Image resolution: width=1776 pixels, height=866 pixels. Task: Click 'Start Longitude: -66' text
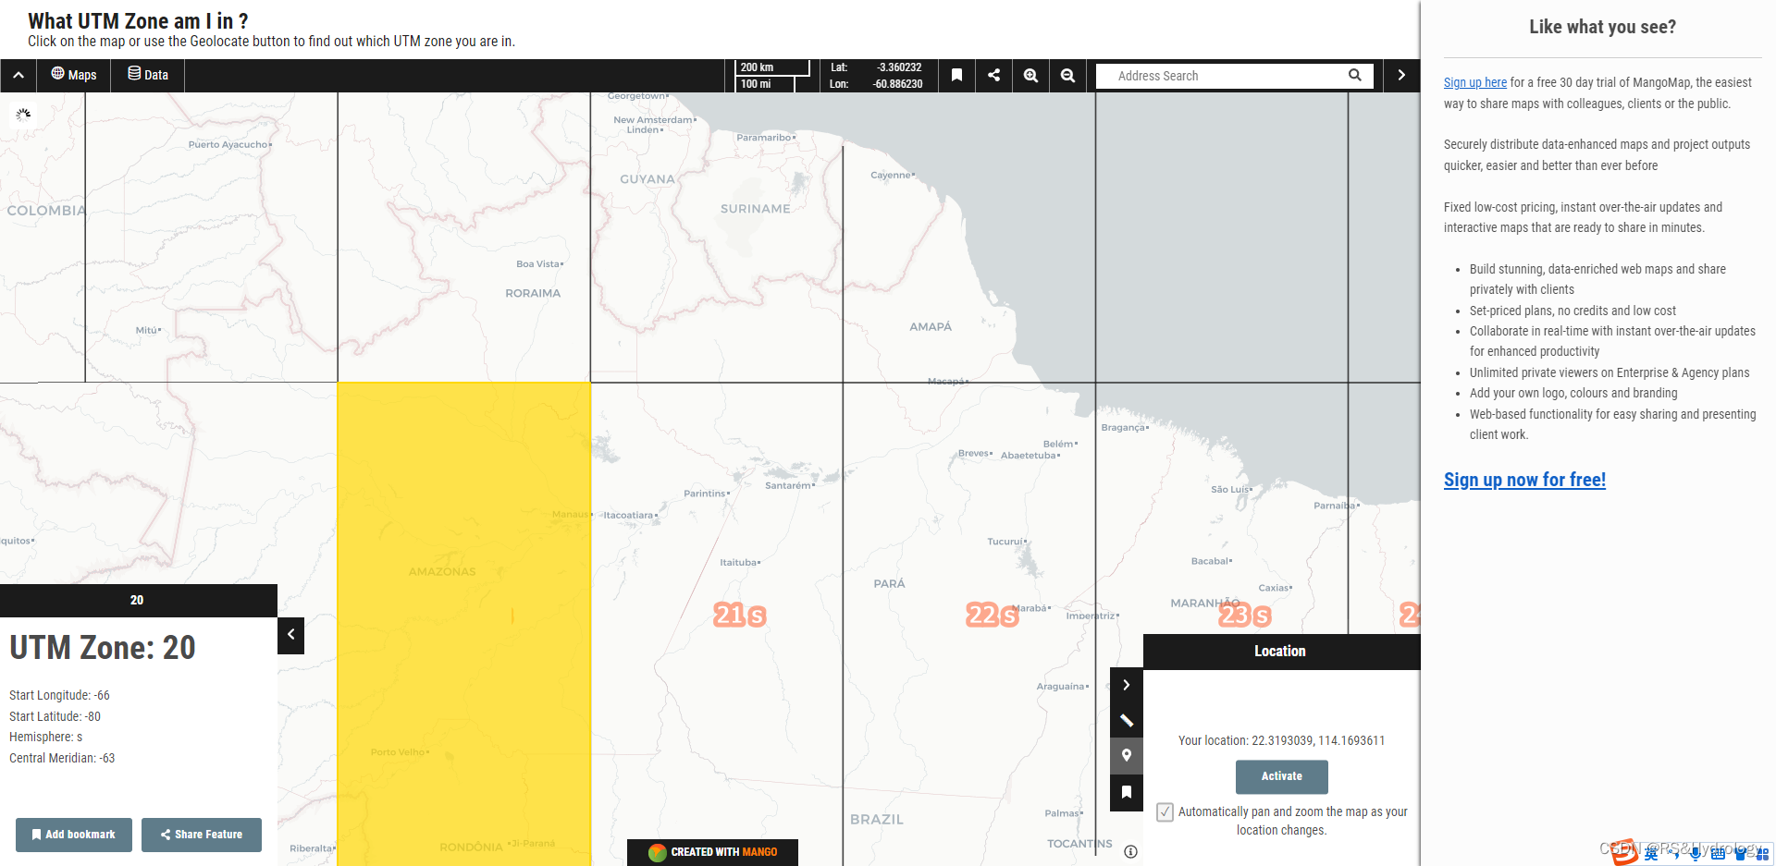59,695
